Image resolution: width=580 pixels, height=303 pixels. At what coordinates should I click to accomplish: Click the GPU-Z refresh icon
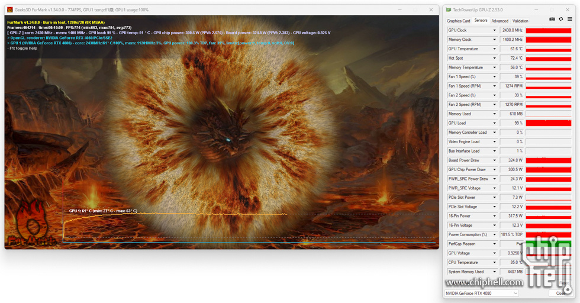point(561,20)
